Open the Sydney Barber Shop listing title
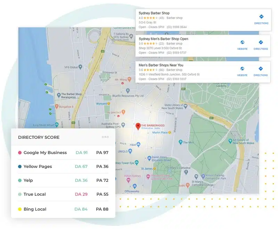This screenshot has height=229, width=278. coord(154,13)
